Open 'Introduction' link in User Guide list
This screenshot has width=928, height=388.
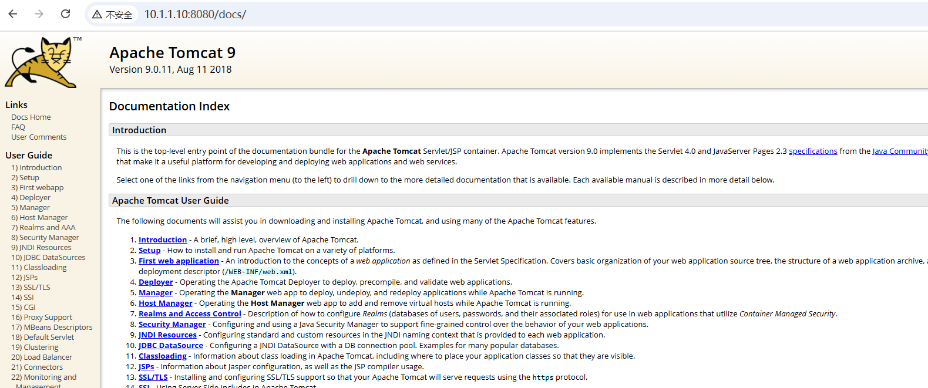click(163, 240)
